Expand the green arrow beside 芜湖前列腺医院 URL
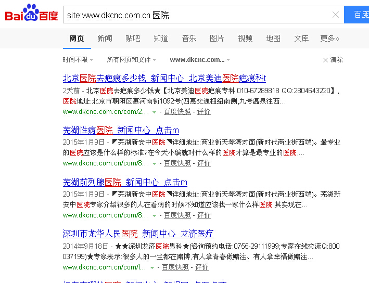This screenshot has width=369, height=283. click(x=154, y=216)
